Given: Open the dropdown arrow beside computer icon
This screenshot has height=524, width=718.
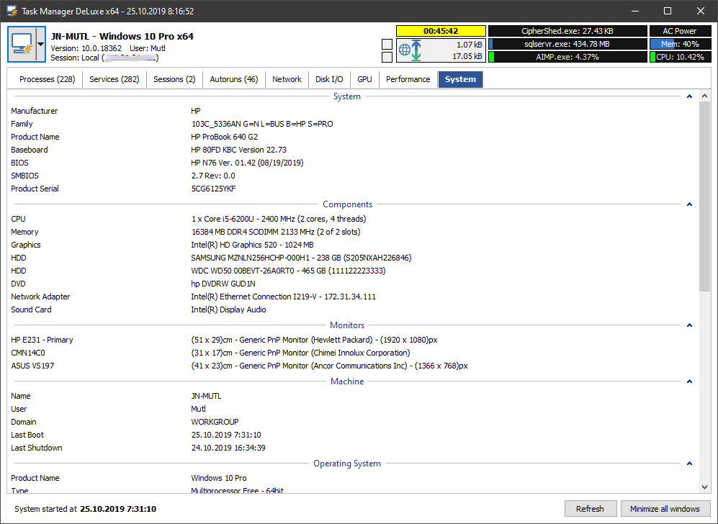Looking at the screenshot, I should [x=41, y=45].
